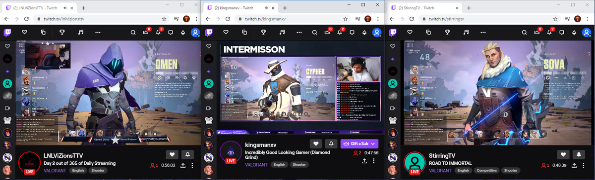Click English tag under LNLViZionsTTV
This screenshot has height=180, width=595.
77,171
